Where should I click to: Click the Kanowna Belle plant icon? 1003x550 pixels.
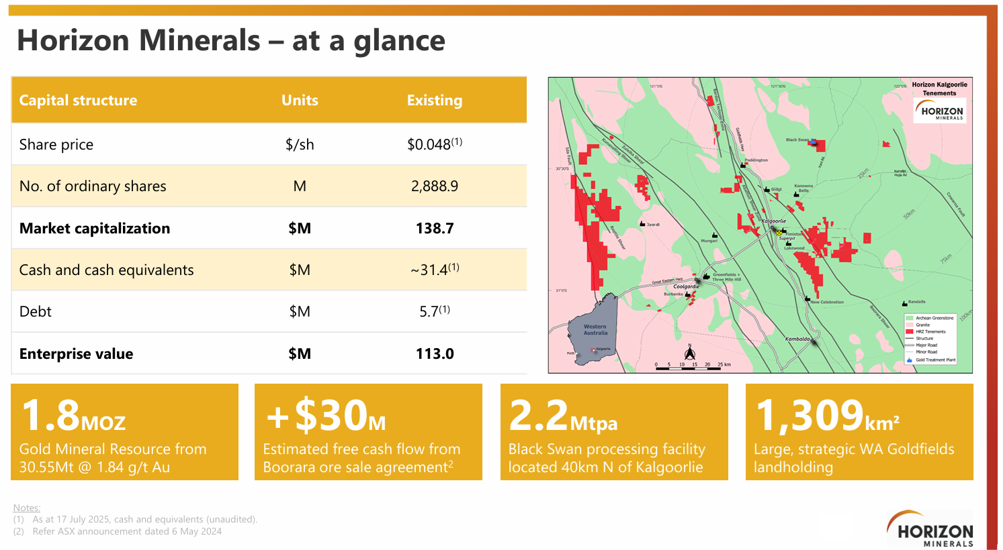(797, 195)
